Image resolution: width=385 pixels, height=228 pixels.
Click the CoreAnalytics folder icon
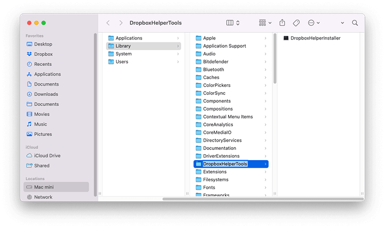[198, 125]
